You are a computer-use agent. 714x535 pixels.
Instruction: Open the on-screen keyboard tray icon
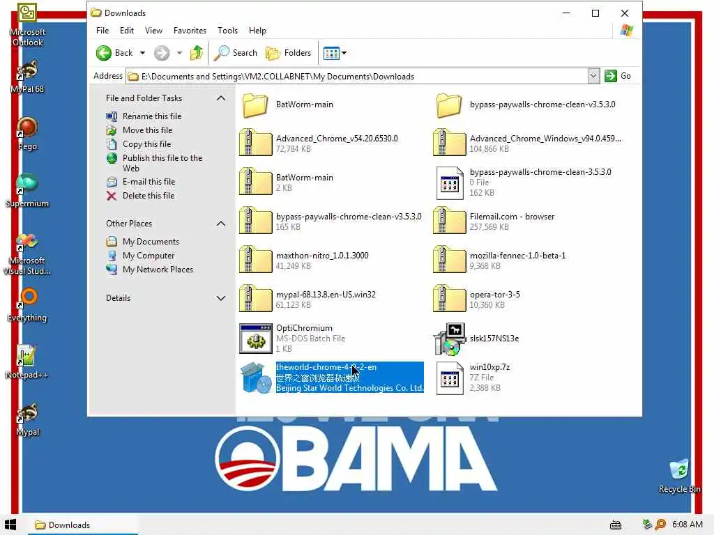[616, 525]
